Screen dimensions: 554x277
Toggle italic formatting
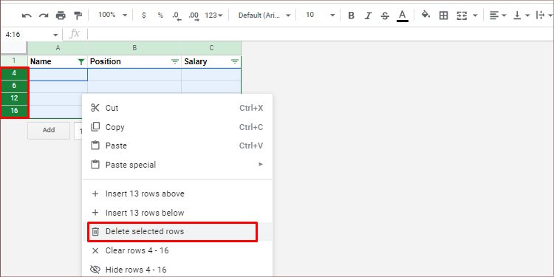tap(368, 16)
